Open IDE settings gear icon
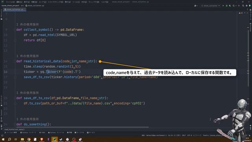 click(246, 6)
